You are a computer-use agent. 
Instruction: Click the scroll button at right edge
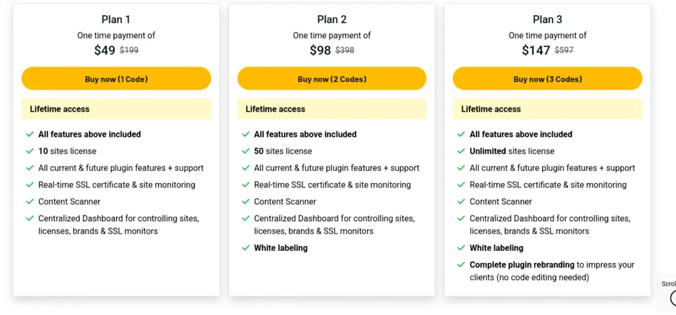pyautogui.click(x=671, y=297)
